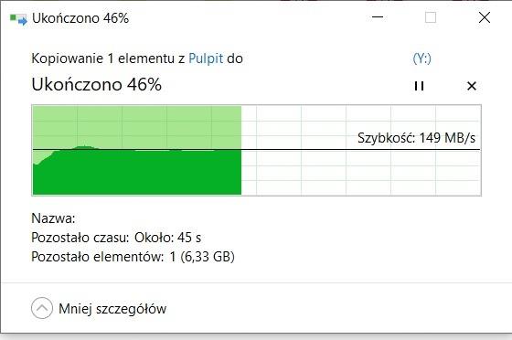Viewport: 512px width, 340px height.
Task: Click the Szybkość: 149 MB/s speed label
Action: 416,138
